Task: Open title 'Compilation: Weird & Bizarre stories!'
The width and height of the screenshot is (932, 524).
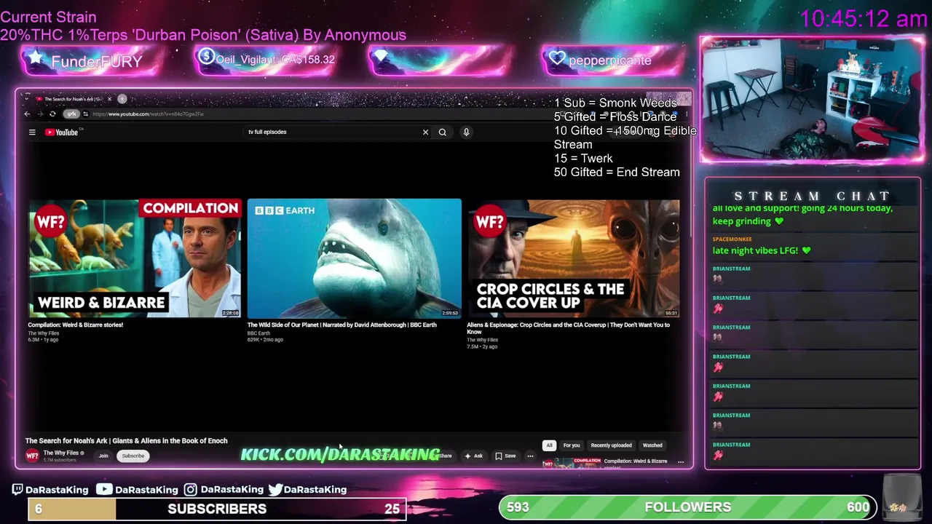Action: coord(76,325)
